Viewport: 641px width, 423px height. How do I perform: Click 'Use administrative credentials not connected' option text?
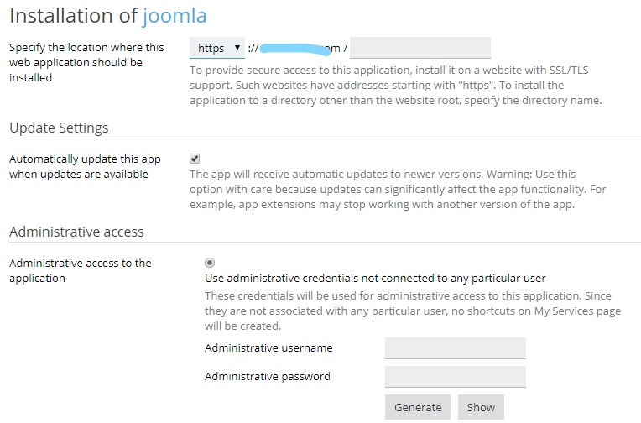tap(375, 278)
